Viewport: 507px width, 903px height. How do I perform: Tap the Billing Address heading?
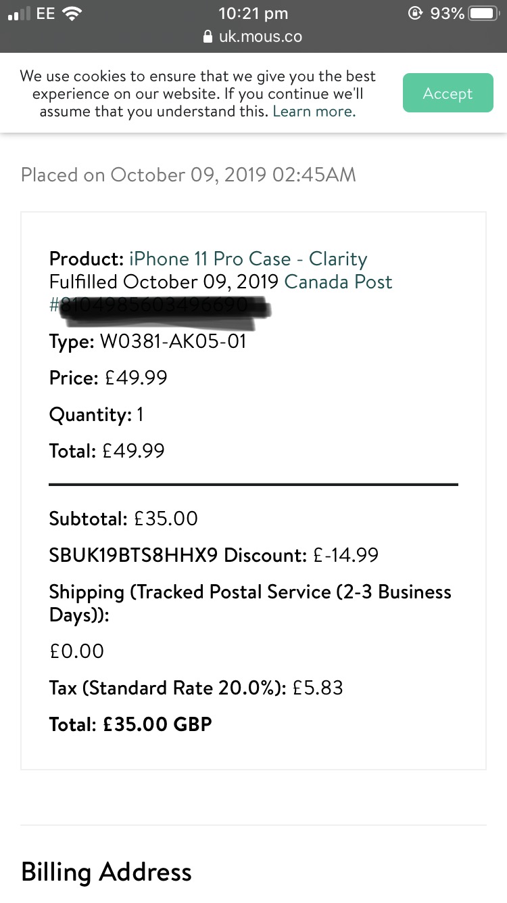106,872
